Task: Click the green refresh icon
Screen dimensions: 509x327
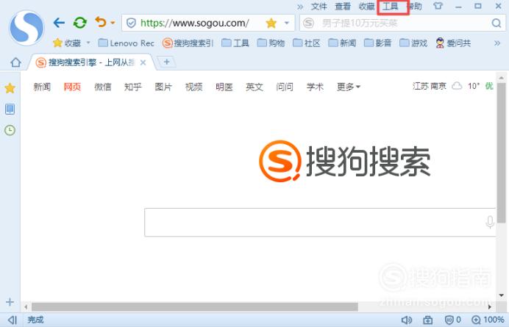Action: tap(80, 23)
